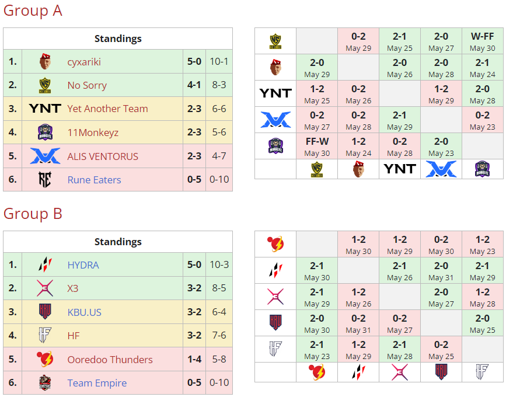This screenshot has height=397, width=506.
Task: Click the Group B heading
Action: pyautogui.click(x=33, y=214)
